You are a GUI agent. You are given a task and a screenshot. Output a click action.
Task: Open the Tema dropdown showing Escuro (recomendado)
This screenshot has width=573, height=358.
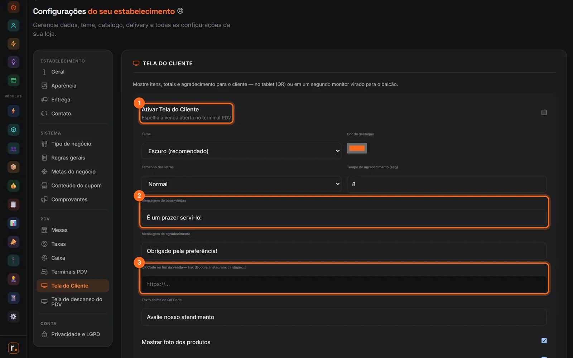[241, 151]
